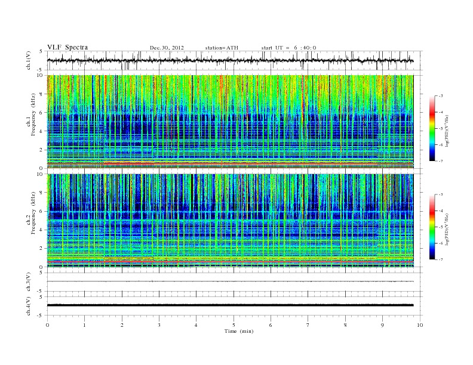
Task: Click the time axis tick label '5'
Action: pyautogui.click(x=234, y=325)
